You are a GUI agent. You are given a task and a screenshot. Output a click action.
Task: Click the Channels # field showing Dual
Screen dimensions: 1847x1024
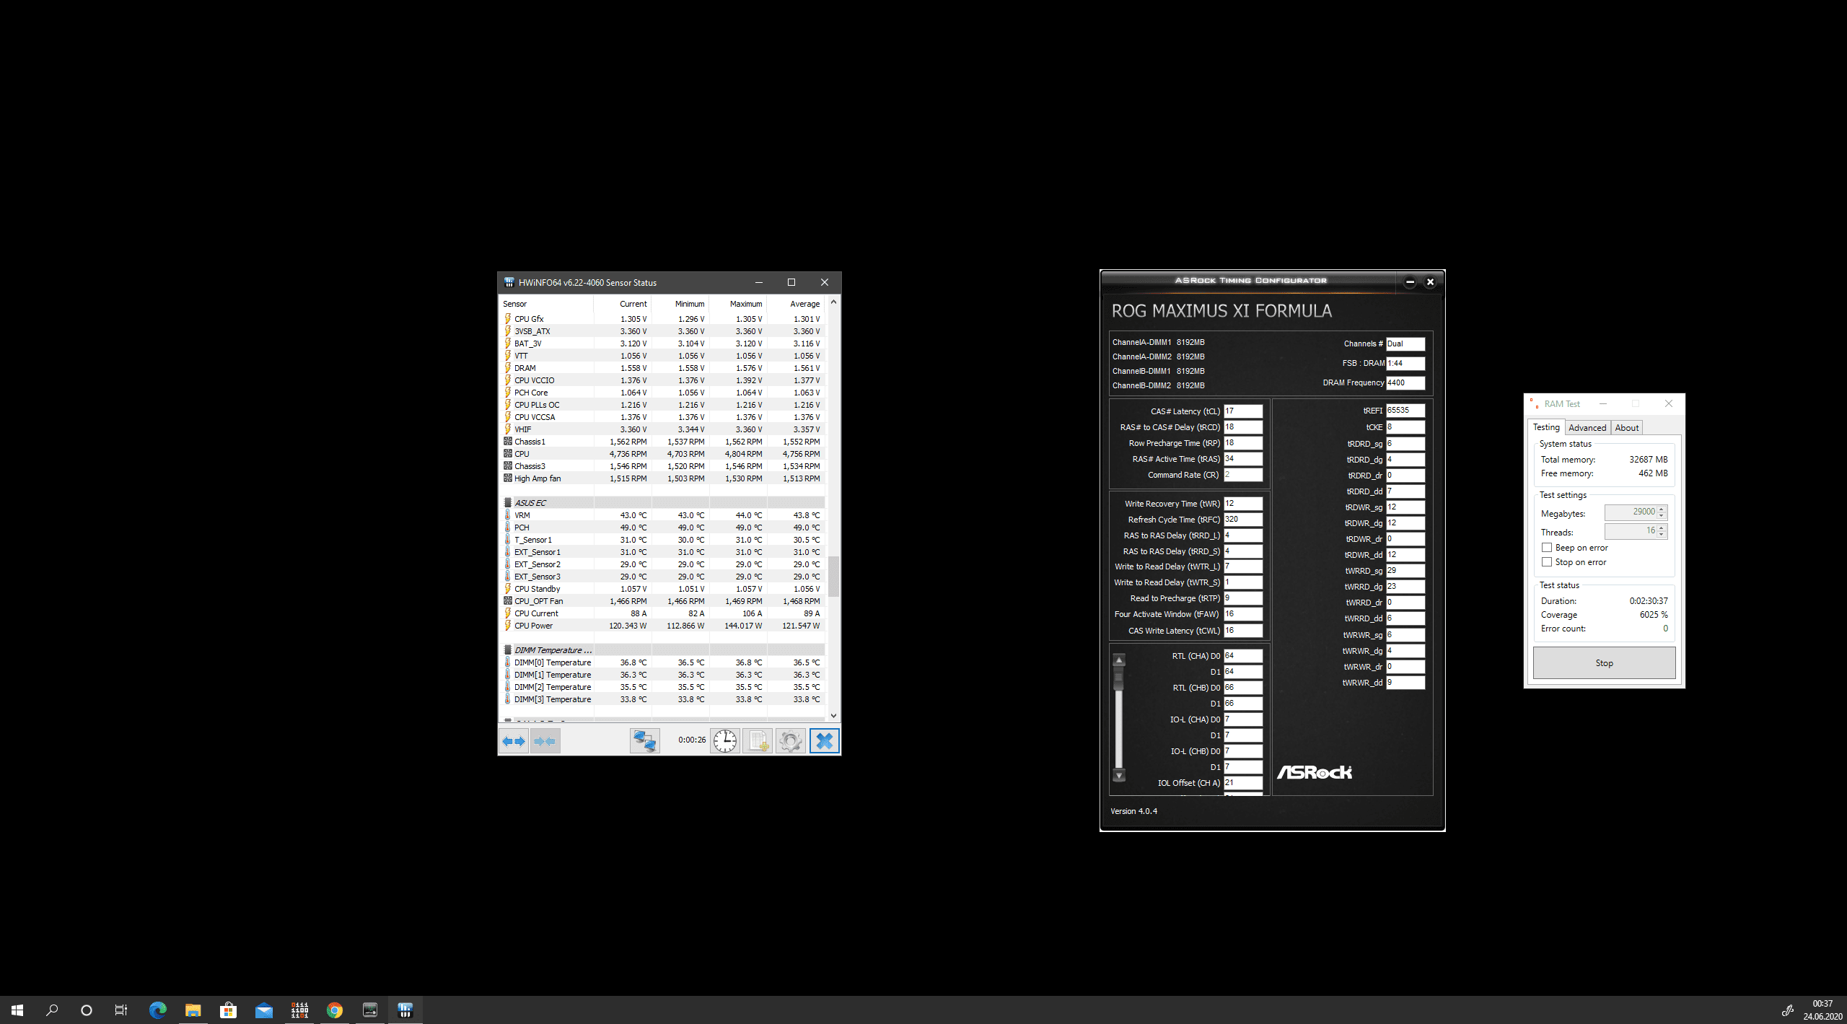coord(1405,344)
